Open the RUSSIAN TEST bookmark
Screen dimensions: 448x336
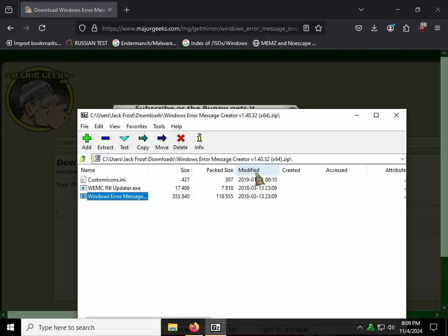(x=87, y=43)
